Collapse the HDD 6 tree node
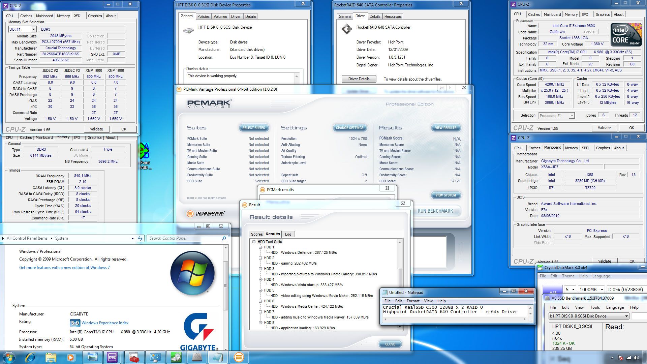The image size is (647, 364). point(260,301)
